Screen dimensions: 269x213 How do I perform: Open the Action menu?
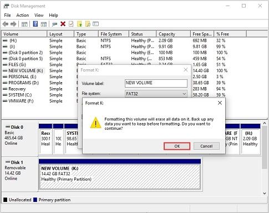(x=23, y=15)
